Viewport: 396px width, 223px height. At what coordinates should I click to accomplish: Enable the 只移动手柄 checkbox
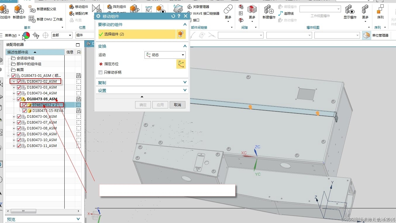[x=101, y=72]
